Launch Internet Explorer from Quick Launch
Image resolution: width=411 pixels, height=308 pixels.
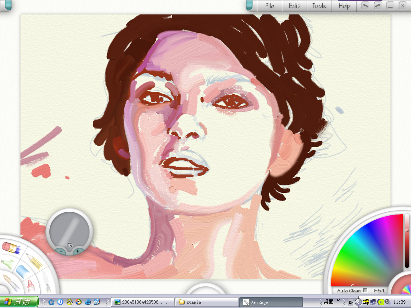(x=88, y=302)
